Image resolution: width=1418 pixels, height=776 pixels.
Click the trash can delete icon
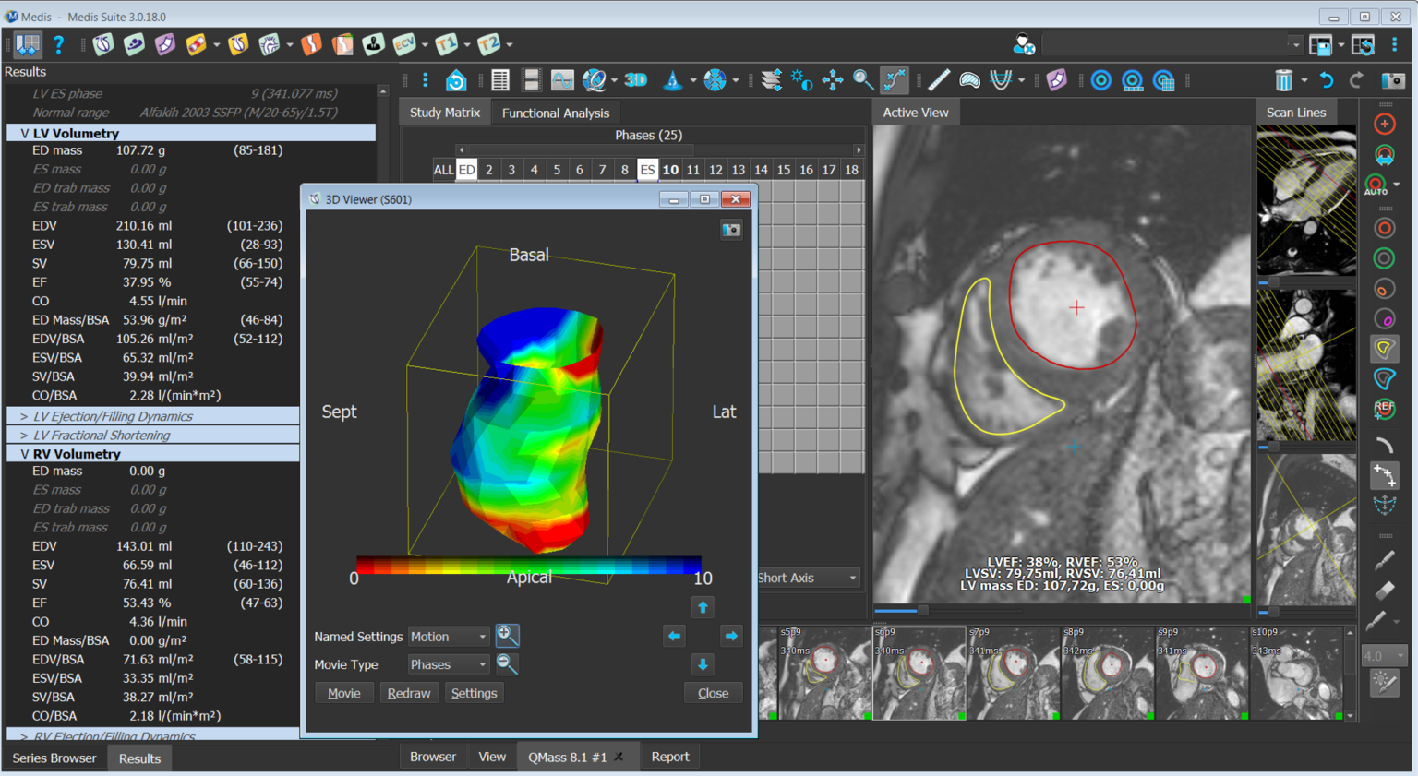tap(1283, 80)
